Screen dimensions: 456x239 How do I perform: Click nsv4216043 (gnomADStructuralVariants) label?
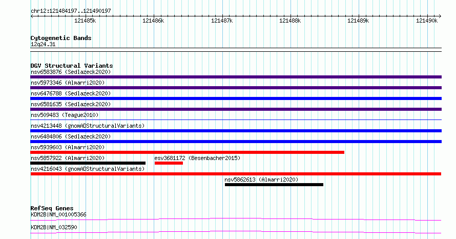tap(88, 169)
